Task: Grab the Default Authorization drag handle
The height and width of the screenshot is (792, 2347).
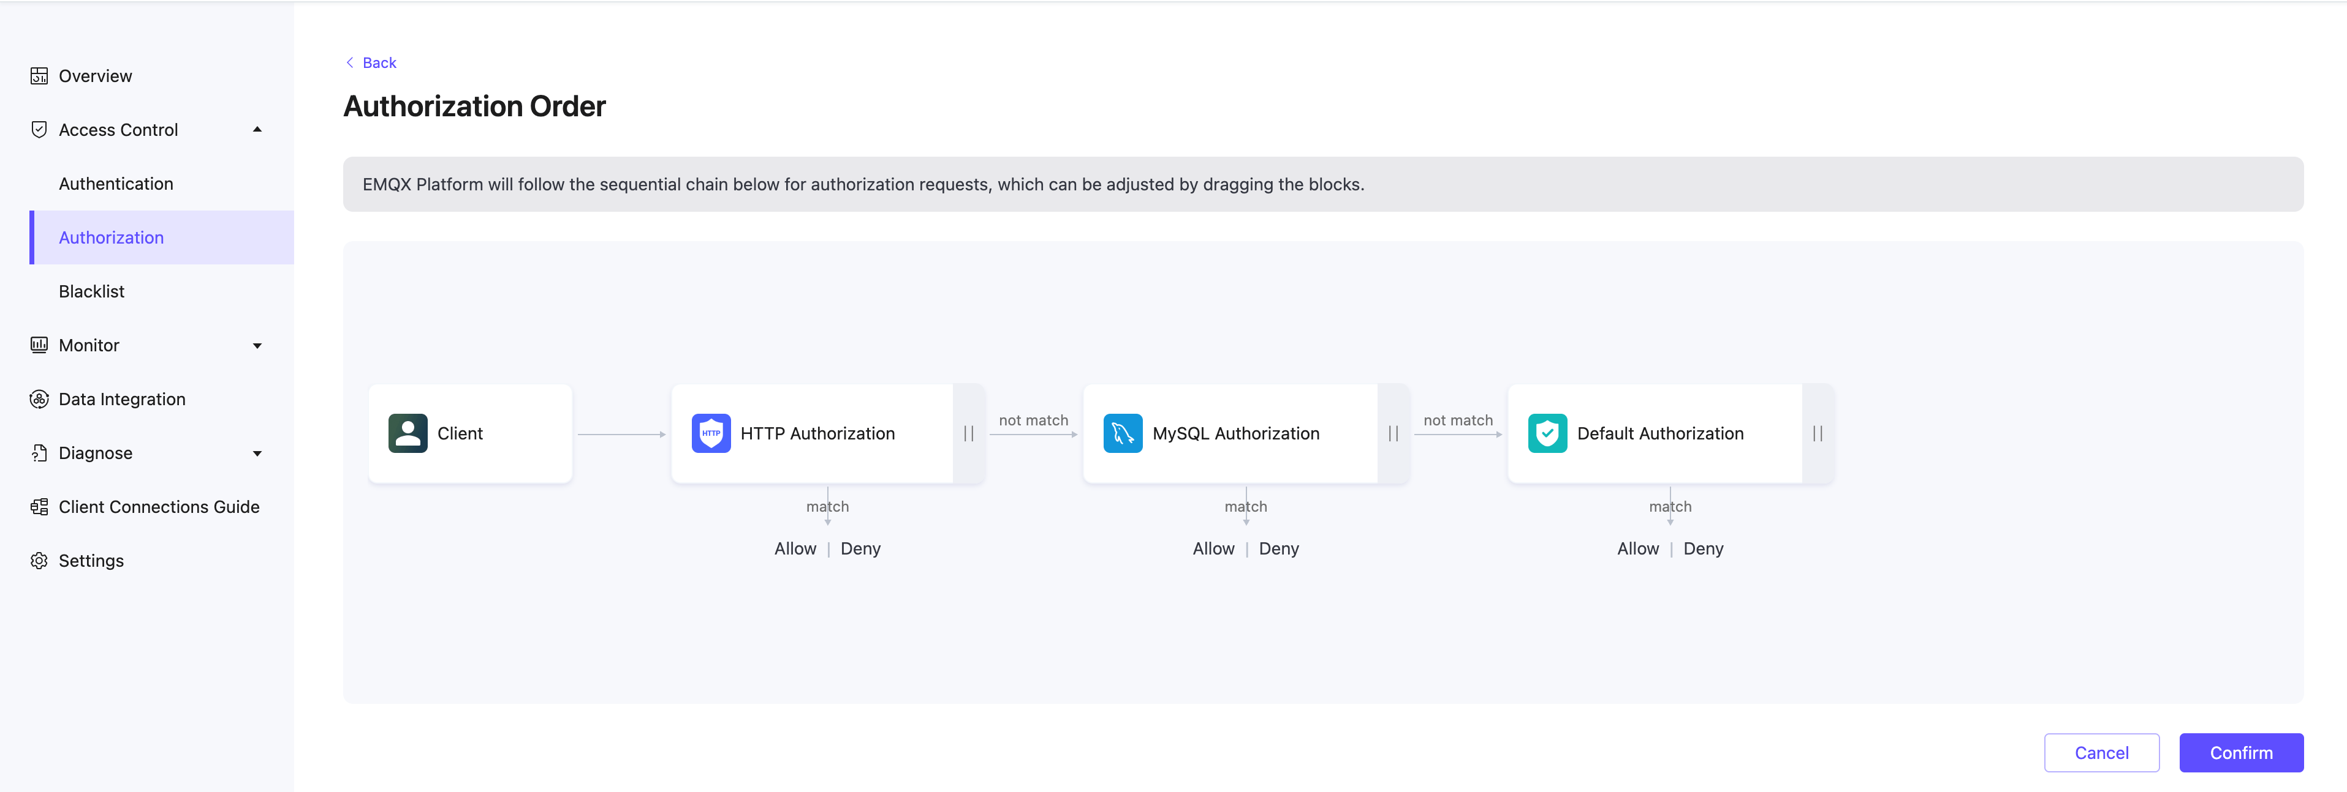Action: pyautogui.click(x=1818, y=433)
